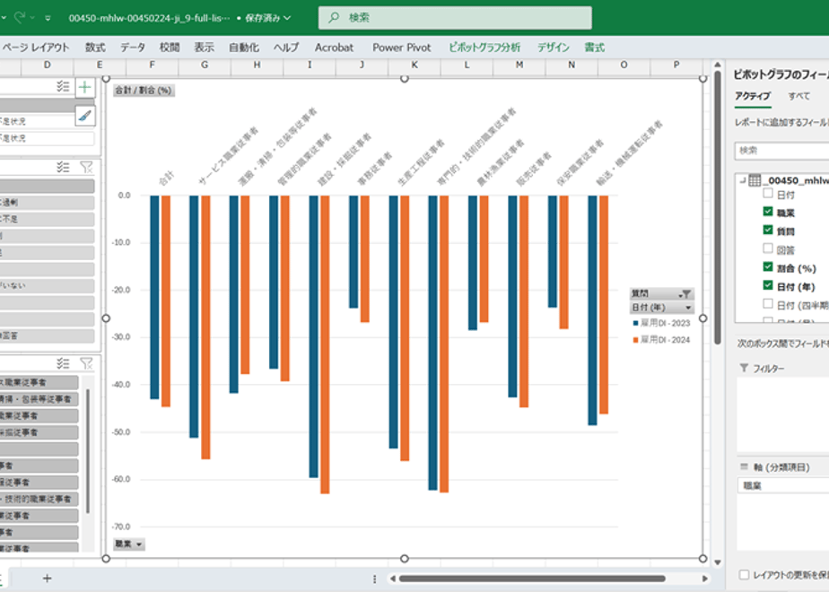
Task: Open the 質問 legend filter button
Action: click(x=661, y=294)
